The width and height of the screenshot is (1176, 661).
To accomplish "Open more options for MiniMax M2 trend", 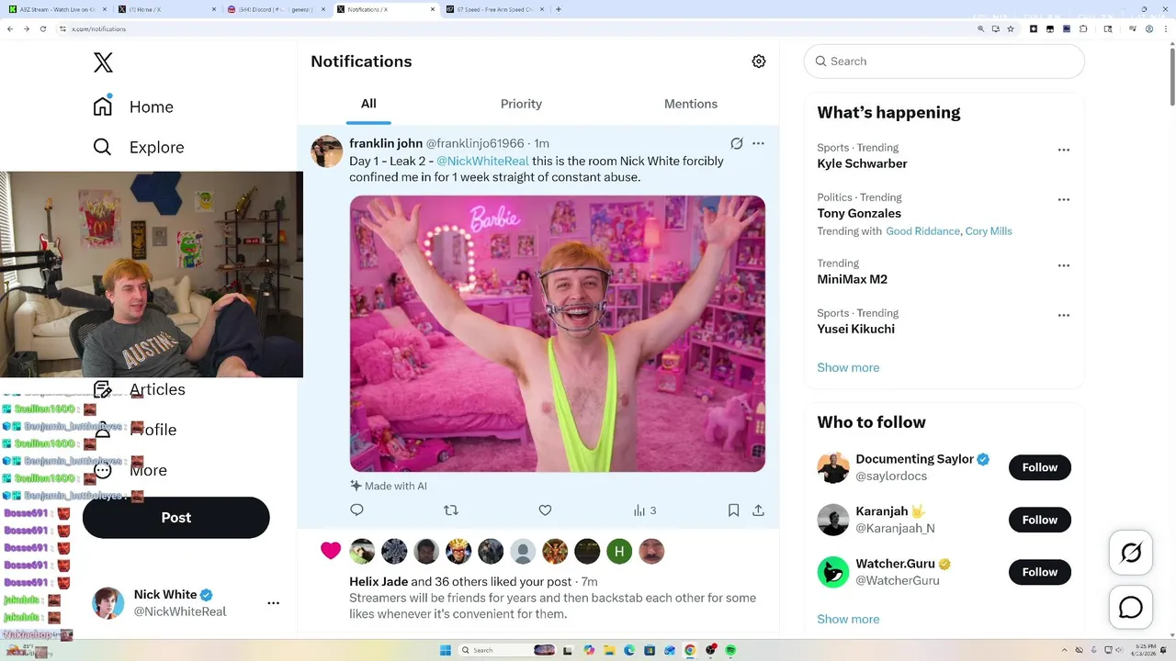I will [x=1063, y=265].
